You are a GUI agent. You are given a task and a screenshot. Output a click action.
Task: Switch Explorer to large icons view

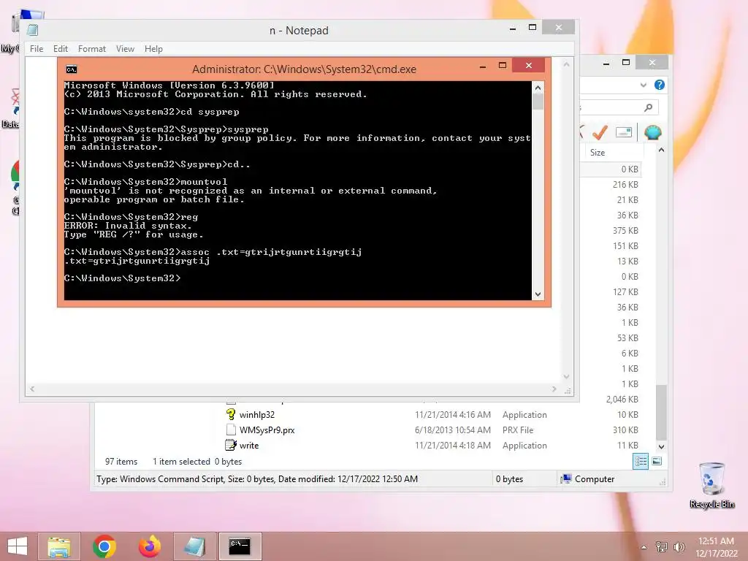[657, 461]
